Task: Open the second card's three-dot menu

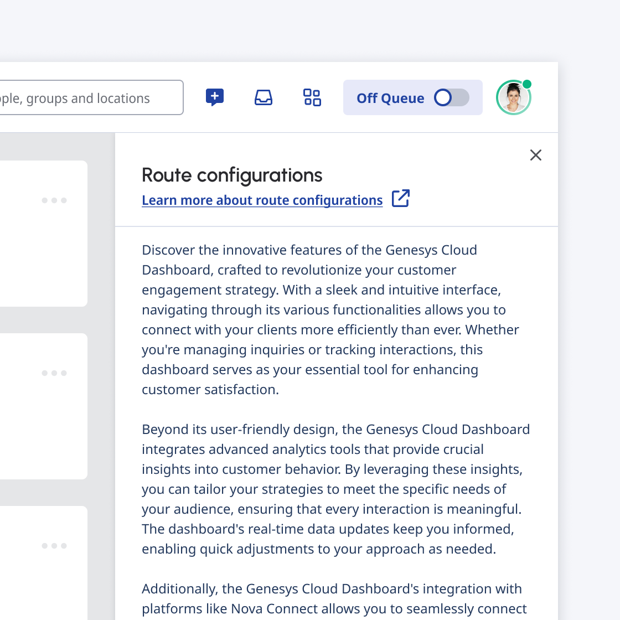Action: pyautogui.click(x=54, y=373)
